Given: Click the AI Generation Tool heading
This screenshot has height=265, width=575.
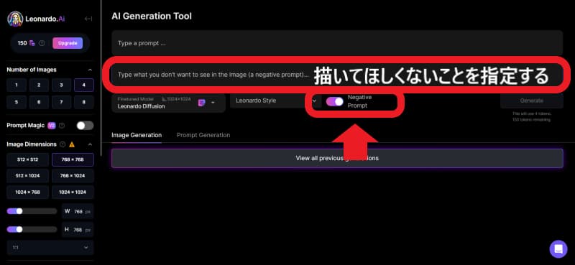Looking at the screenshot, I should coord(152,16).
